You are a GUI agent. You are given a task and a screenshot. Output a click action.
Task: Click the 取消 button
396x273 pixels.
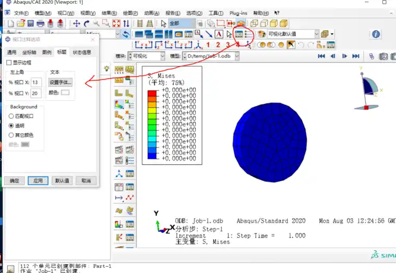coord(86,181)
